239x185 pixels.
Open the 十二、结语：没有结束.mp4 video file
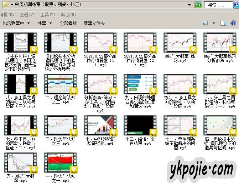[139, 125]
